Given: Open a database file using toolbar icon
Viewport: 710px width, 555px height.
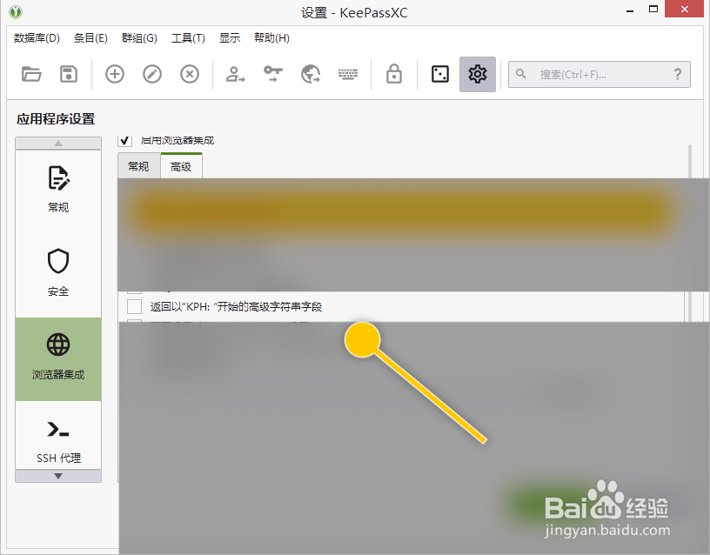Looking at the screenshot, I should pos(32,74).
